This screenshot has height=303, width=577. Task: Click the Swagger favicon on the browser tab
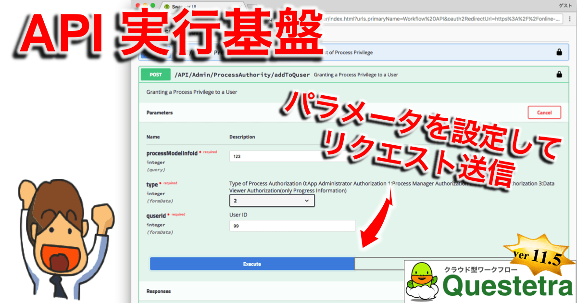tap(167, 6)
